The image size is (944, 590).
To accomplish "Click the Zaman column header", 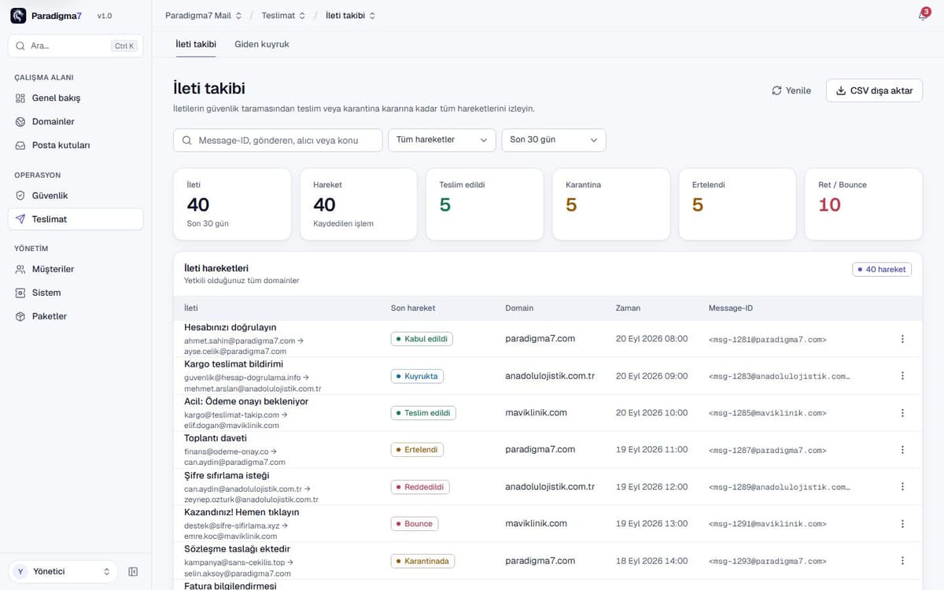I will click(628, 308).
